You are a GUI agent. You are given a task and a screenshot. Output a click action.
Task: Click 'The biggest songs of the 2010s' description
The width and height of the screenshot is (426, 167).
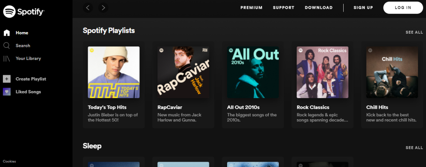pos(252,118)
